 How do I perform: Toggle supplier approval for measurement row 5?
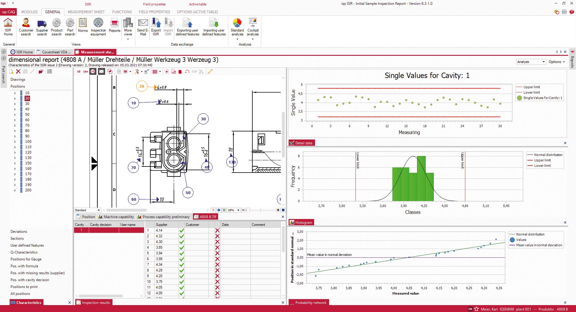pos(181,253)
